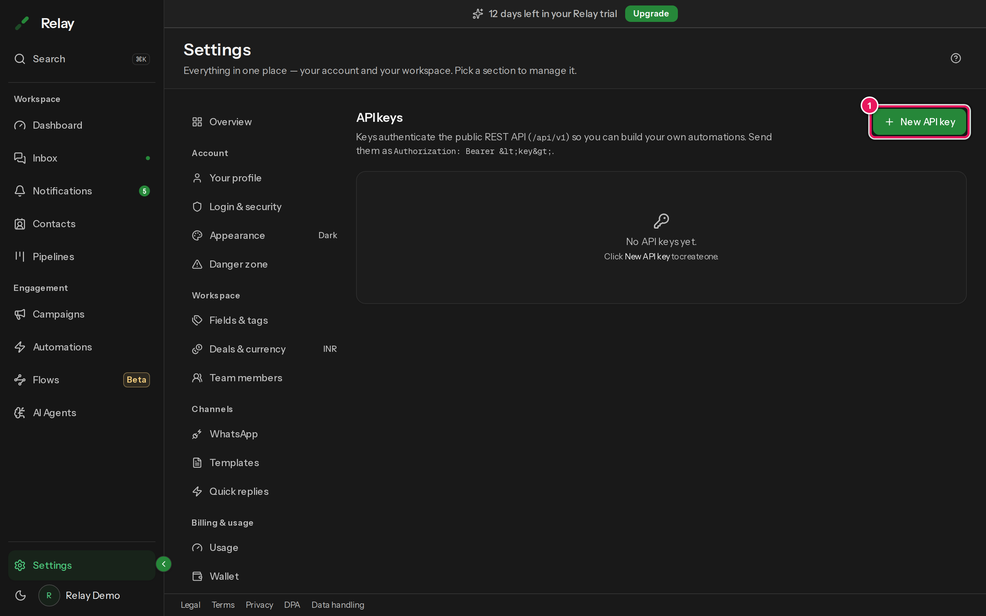Click the Relay logo icon
The image size is (986, 616).
[22, 23]
